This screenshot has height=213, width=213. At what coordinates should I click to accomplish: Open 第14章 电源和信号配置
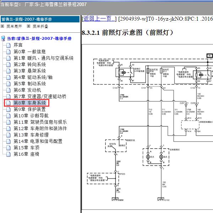point(38,141)
